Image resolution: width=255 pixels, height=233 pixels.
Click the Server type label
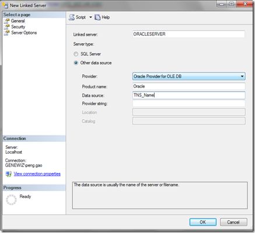[83, 44]
